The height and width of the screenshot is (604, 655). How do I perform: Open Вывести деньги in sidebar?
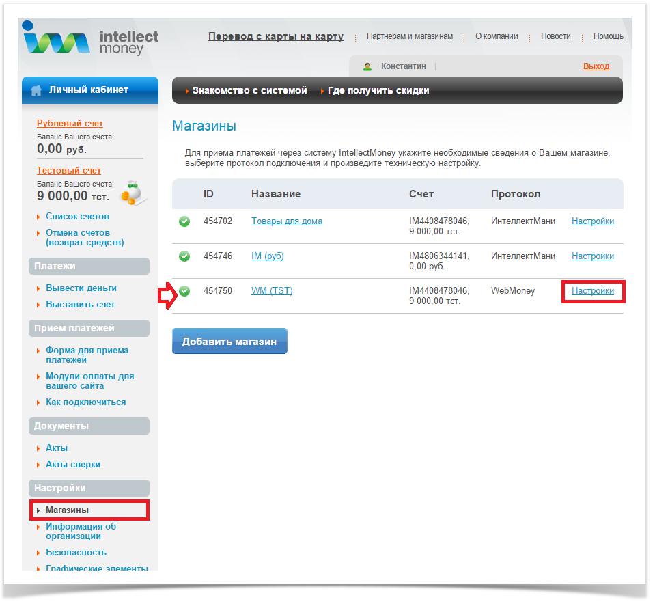81,288
